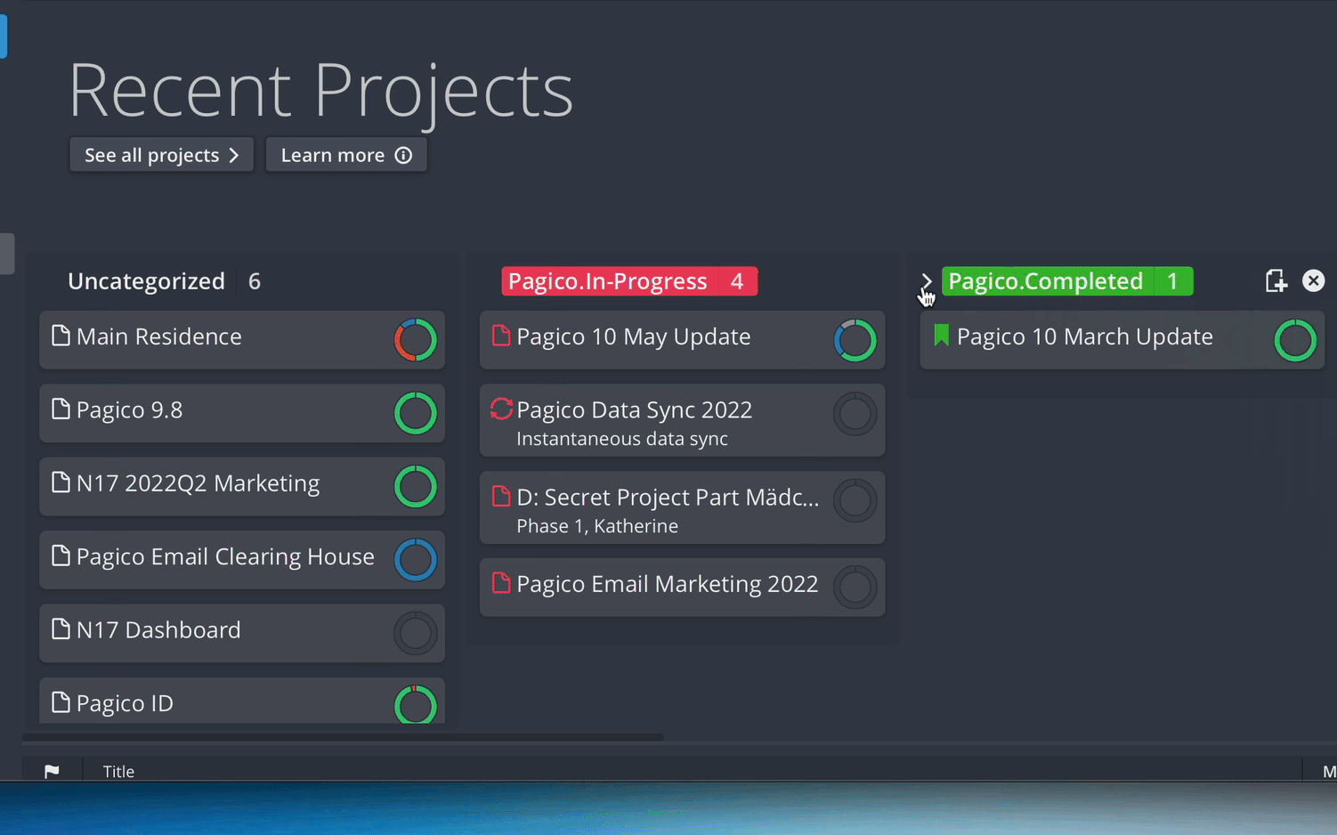
Task: Open Pagico Email Clearing House project
Action: tap(242, 560)
